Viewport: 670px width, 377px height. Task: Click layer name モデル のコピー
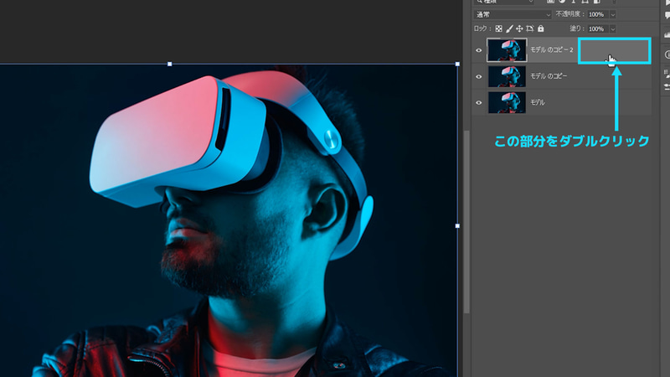pos(549,76)
